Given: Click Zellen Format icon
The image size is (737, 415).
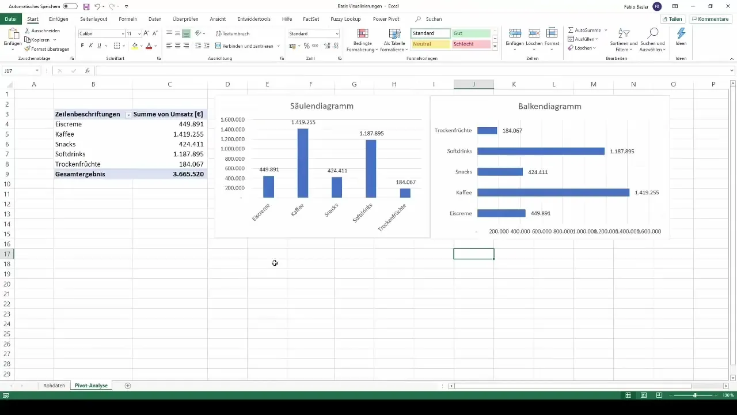Looking at the screenshot, I should point(552,33).
